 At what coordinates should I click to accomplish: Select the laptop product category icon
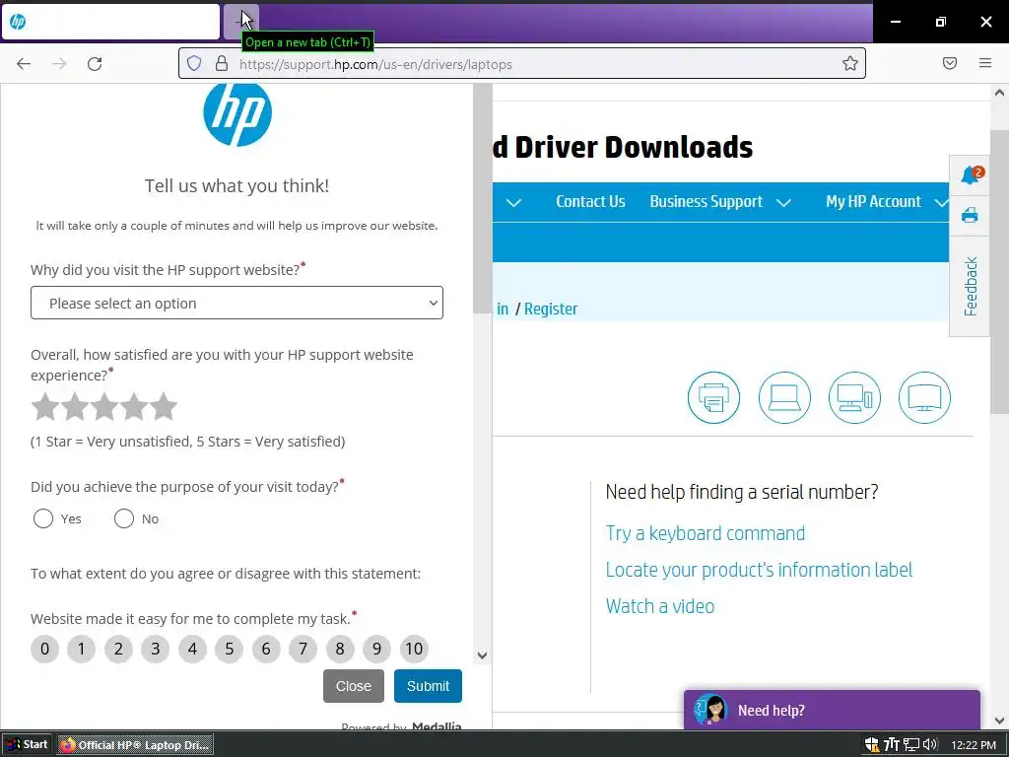coord(784,398)
